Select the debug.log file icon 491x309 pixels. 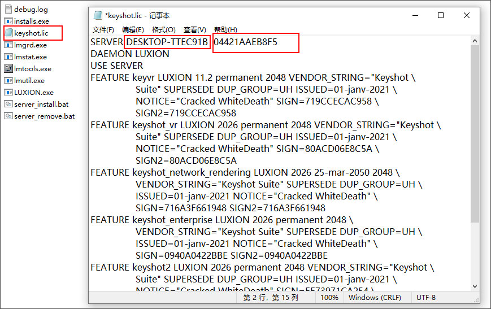tap(8, 9)
